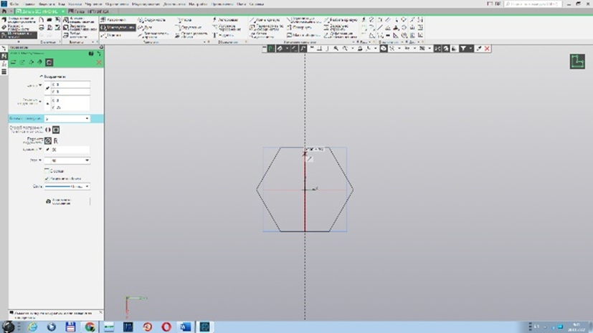The width and height of the screenshot is (593, 333).
Task: Click the highlighted Sketch tools toolset
Action: [x=18, y=35]
